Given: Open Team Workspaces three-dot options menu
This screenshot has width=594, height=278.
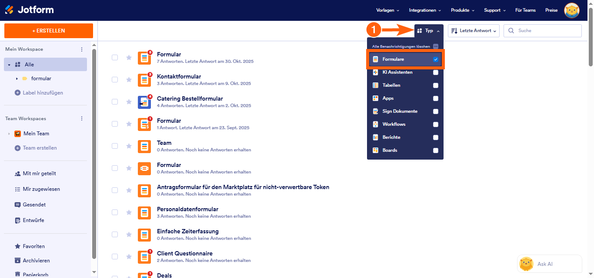Looking at the screenshot, I should [82, 119].
